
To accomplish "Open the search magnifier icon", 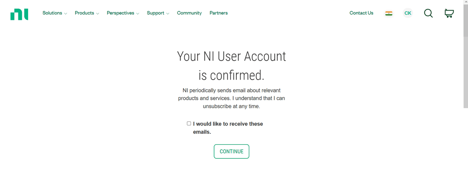I will 428,13.
